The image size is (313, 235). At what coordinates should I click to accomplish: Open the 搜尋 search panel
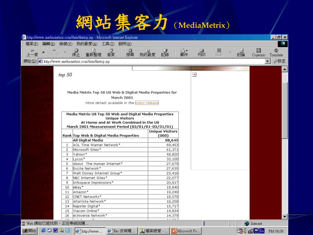pyautogui.click(x=130, y=53)
